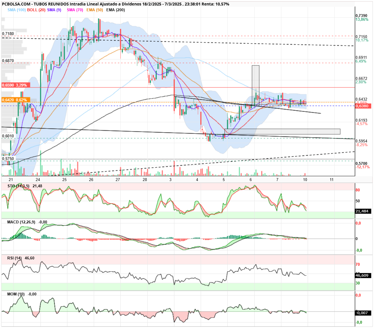Click the EMA (200) legend label
Image resolution: width=374 pixels, height=328 pixels.
click(x=116, y=10)
